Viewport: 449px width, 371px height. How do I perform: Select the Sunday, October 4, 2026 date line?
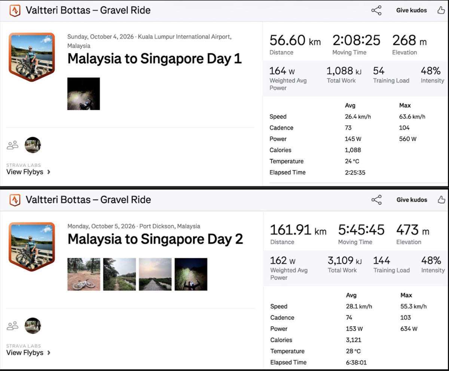149,41
